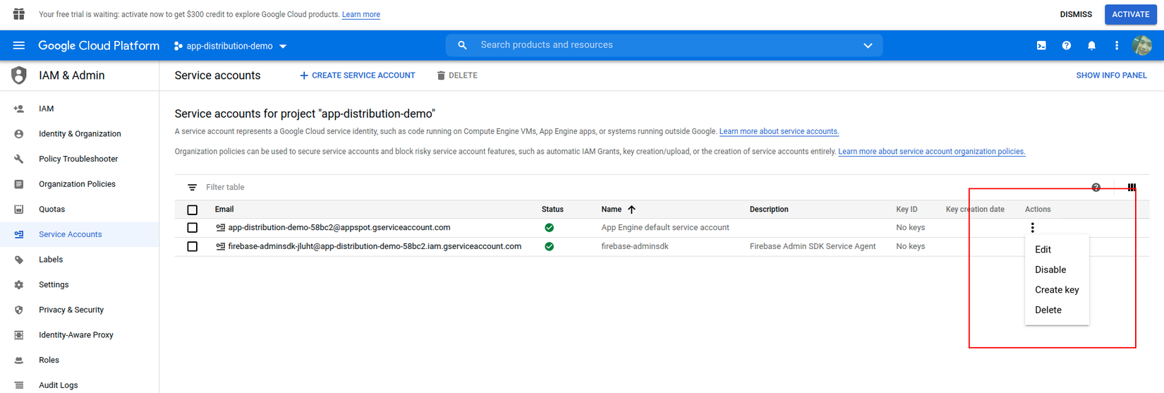Viewport: 1164px width, 393px height.
Task: Open the help question mark icon
Action: pyautogui.click(x=1067, y=46)
